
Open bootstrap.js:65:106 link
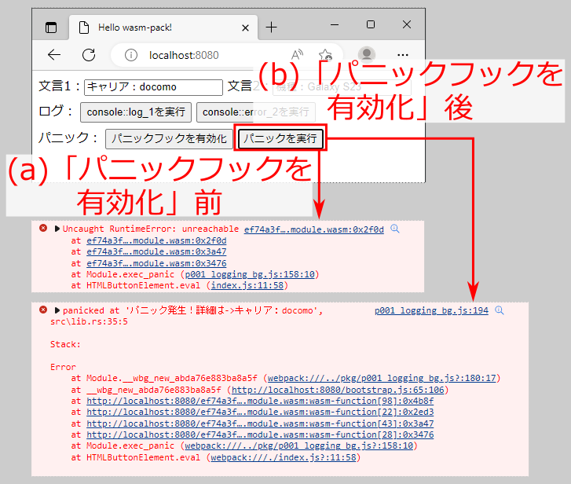pos(338,390)
